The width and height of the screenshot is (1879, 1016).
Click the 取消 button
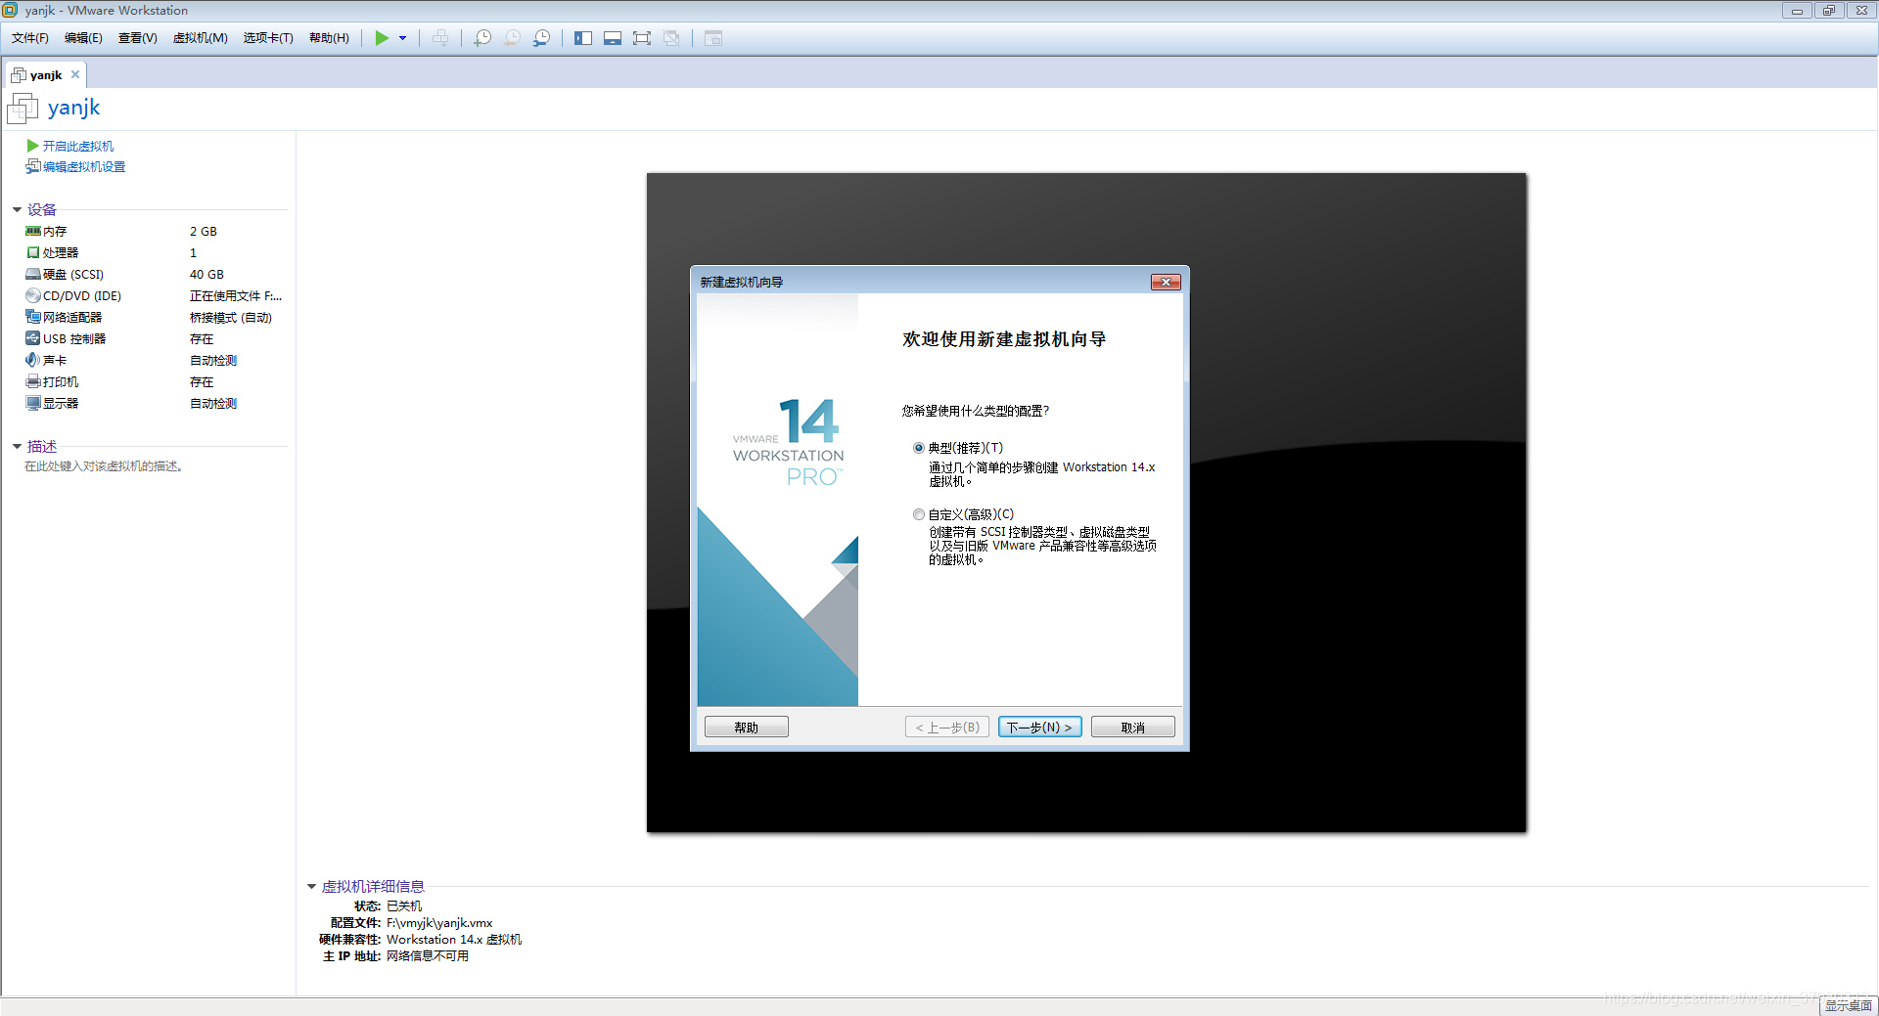(1132, 728)
